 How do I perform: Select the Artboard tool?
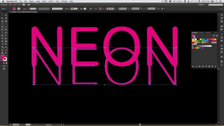pyautogui.click(x=2, y=50)
